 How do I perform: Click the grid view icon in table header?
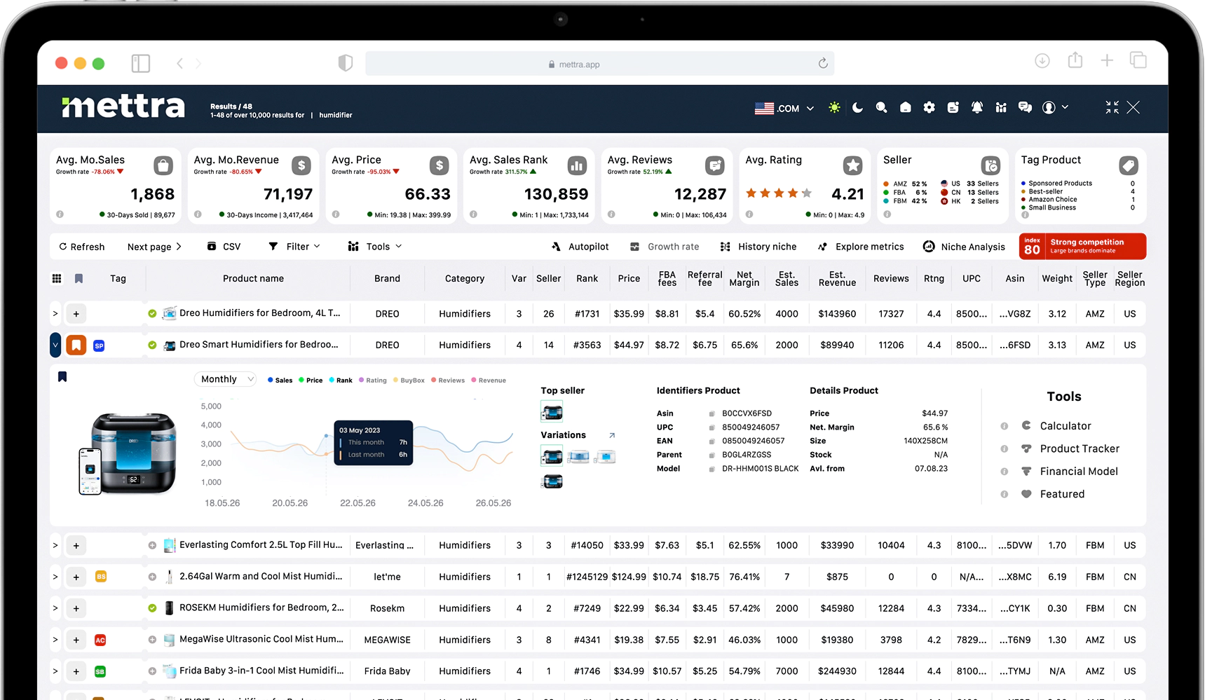[57, 278]
